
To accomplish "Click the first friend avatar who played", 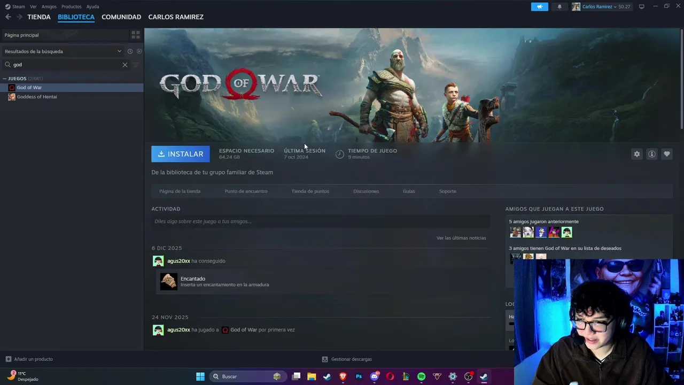I will point(515,232).
